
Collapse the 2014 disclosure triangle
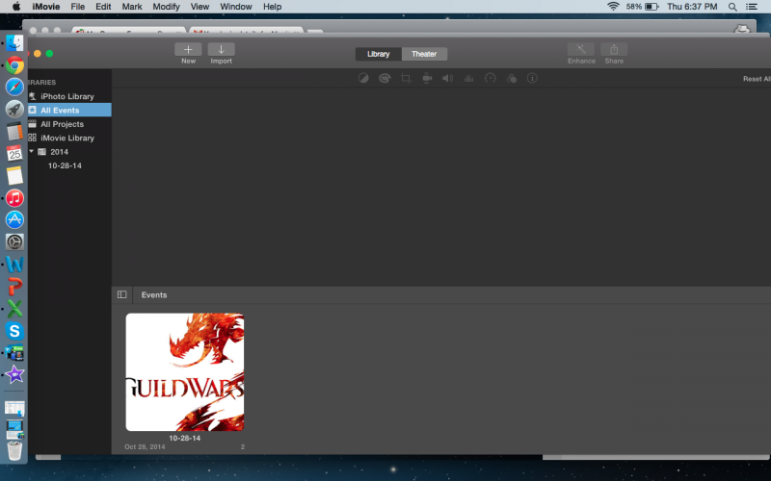tap(32, 151)
